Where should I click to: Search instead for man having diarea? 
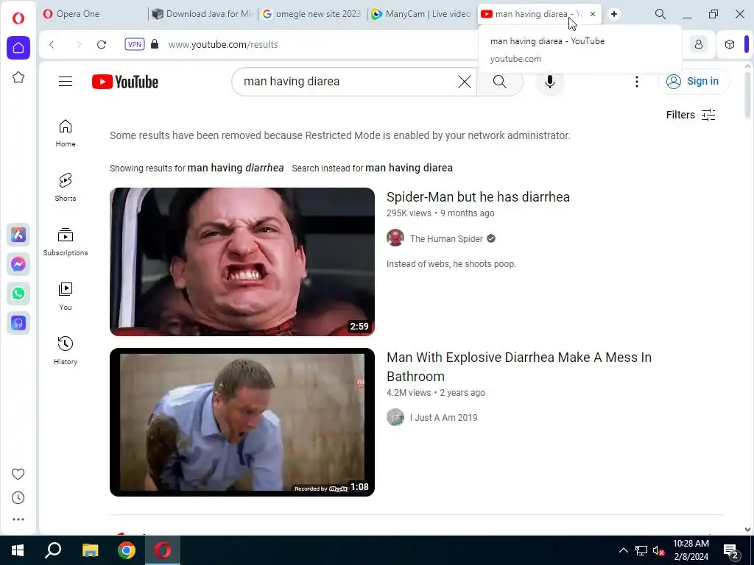click(x=409, y=168)
